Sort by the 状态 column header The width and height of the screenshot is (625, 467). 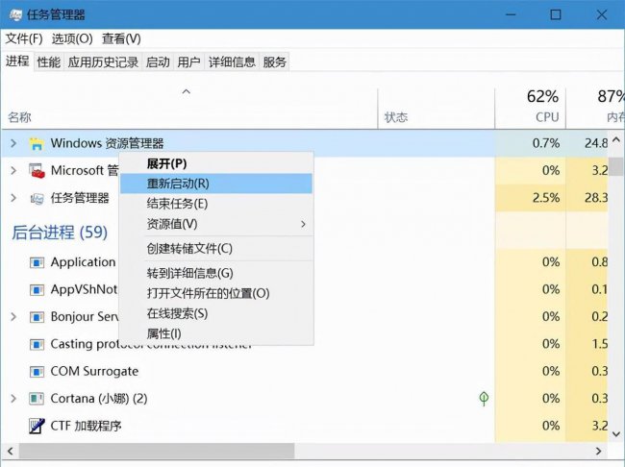pyautogui.click(x=437, y=109)
